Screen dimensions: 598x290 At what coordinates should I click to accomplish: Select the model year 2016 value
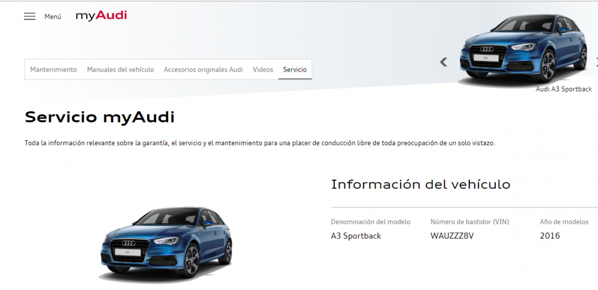pyautogui.click(x=550, y=236)
